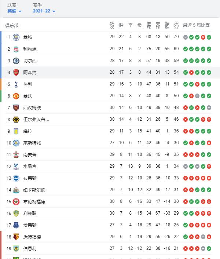
Task: Click the Tottenham 热刺 crest
Action: tap(16, 84)
